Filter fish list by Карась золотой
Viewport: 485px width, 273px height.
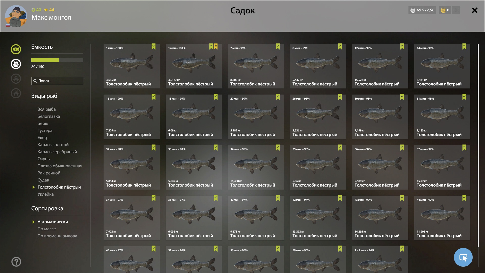53,145
